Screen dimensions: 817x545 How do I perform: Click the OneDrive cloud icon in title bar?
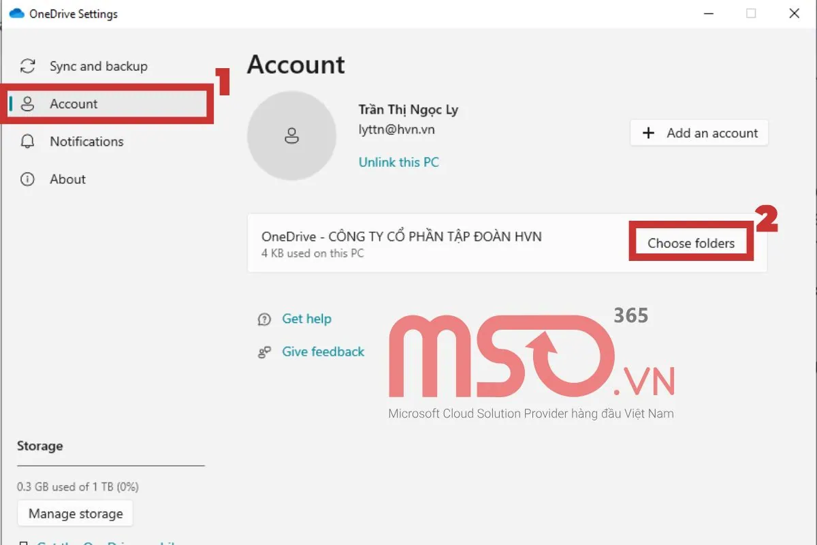16,14
